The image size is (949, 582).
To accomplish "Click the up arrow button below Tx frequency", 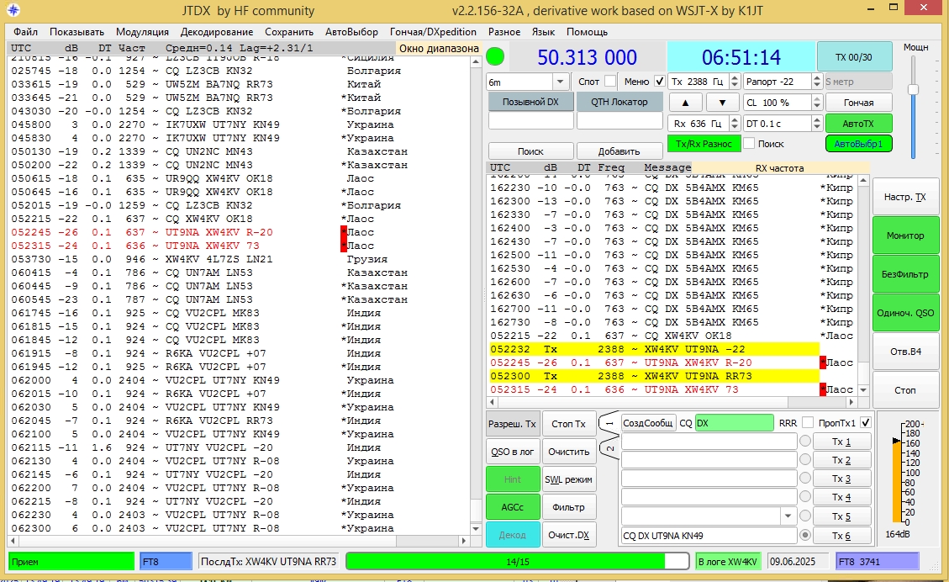I will (x=685, y=103).
